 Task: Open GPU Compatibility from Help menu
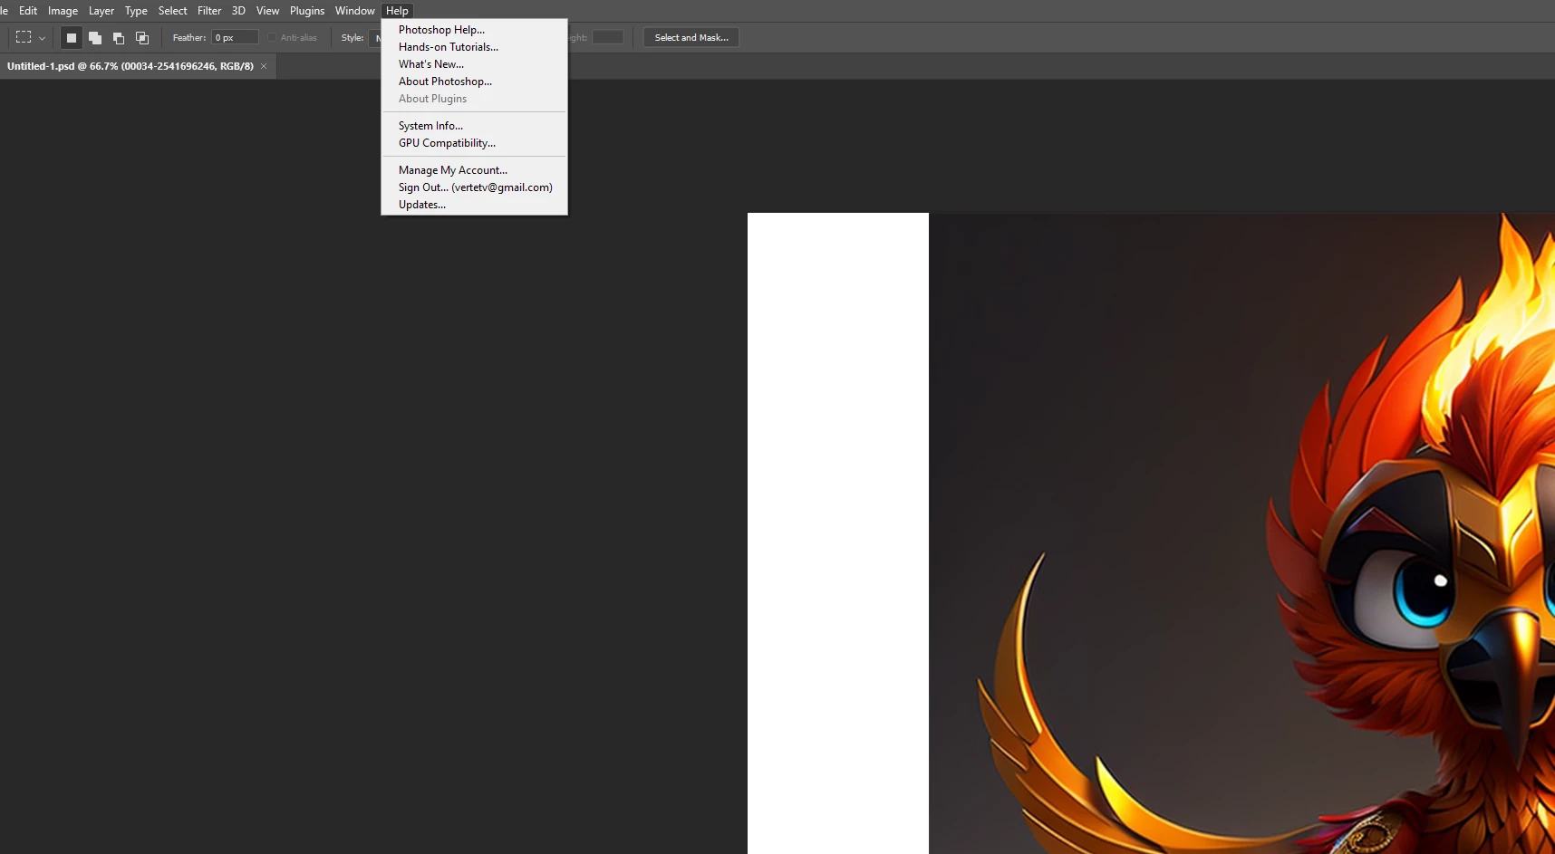point(475,143)
